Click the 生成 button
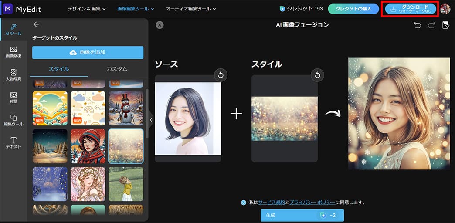The height and width of the screenshot is (223, 455). [x=302, y=216]
